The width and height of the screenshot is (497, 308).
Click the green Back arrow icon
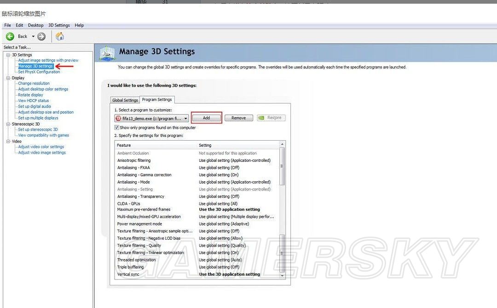point(10,36)
